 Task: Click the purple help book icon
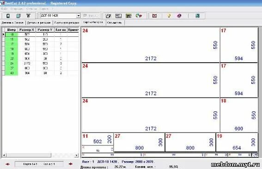(179, 16)
